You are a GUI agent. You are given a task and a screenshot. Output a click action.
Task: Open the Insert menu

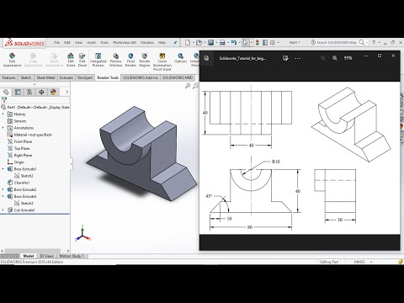point(91,43)
